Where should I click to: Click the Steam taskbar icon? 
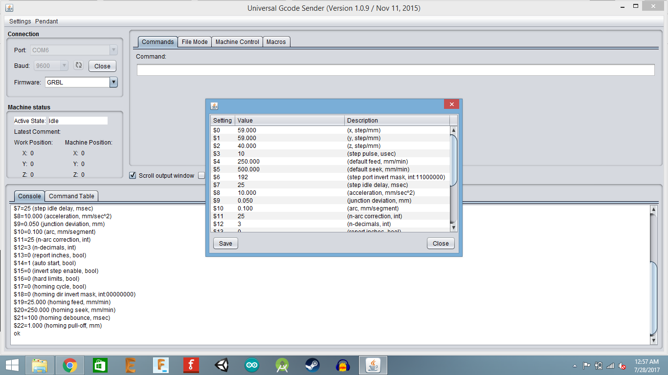pos(312,365)
